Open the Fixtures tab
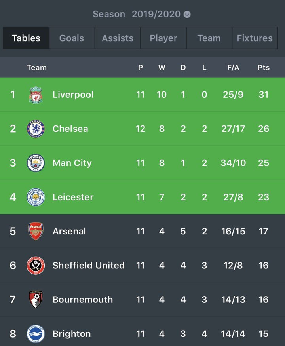This screenshot has height=346, width=285. click(x=255, y=38)
